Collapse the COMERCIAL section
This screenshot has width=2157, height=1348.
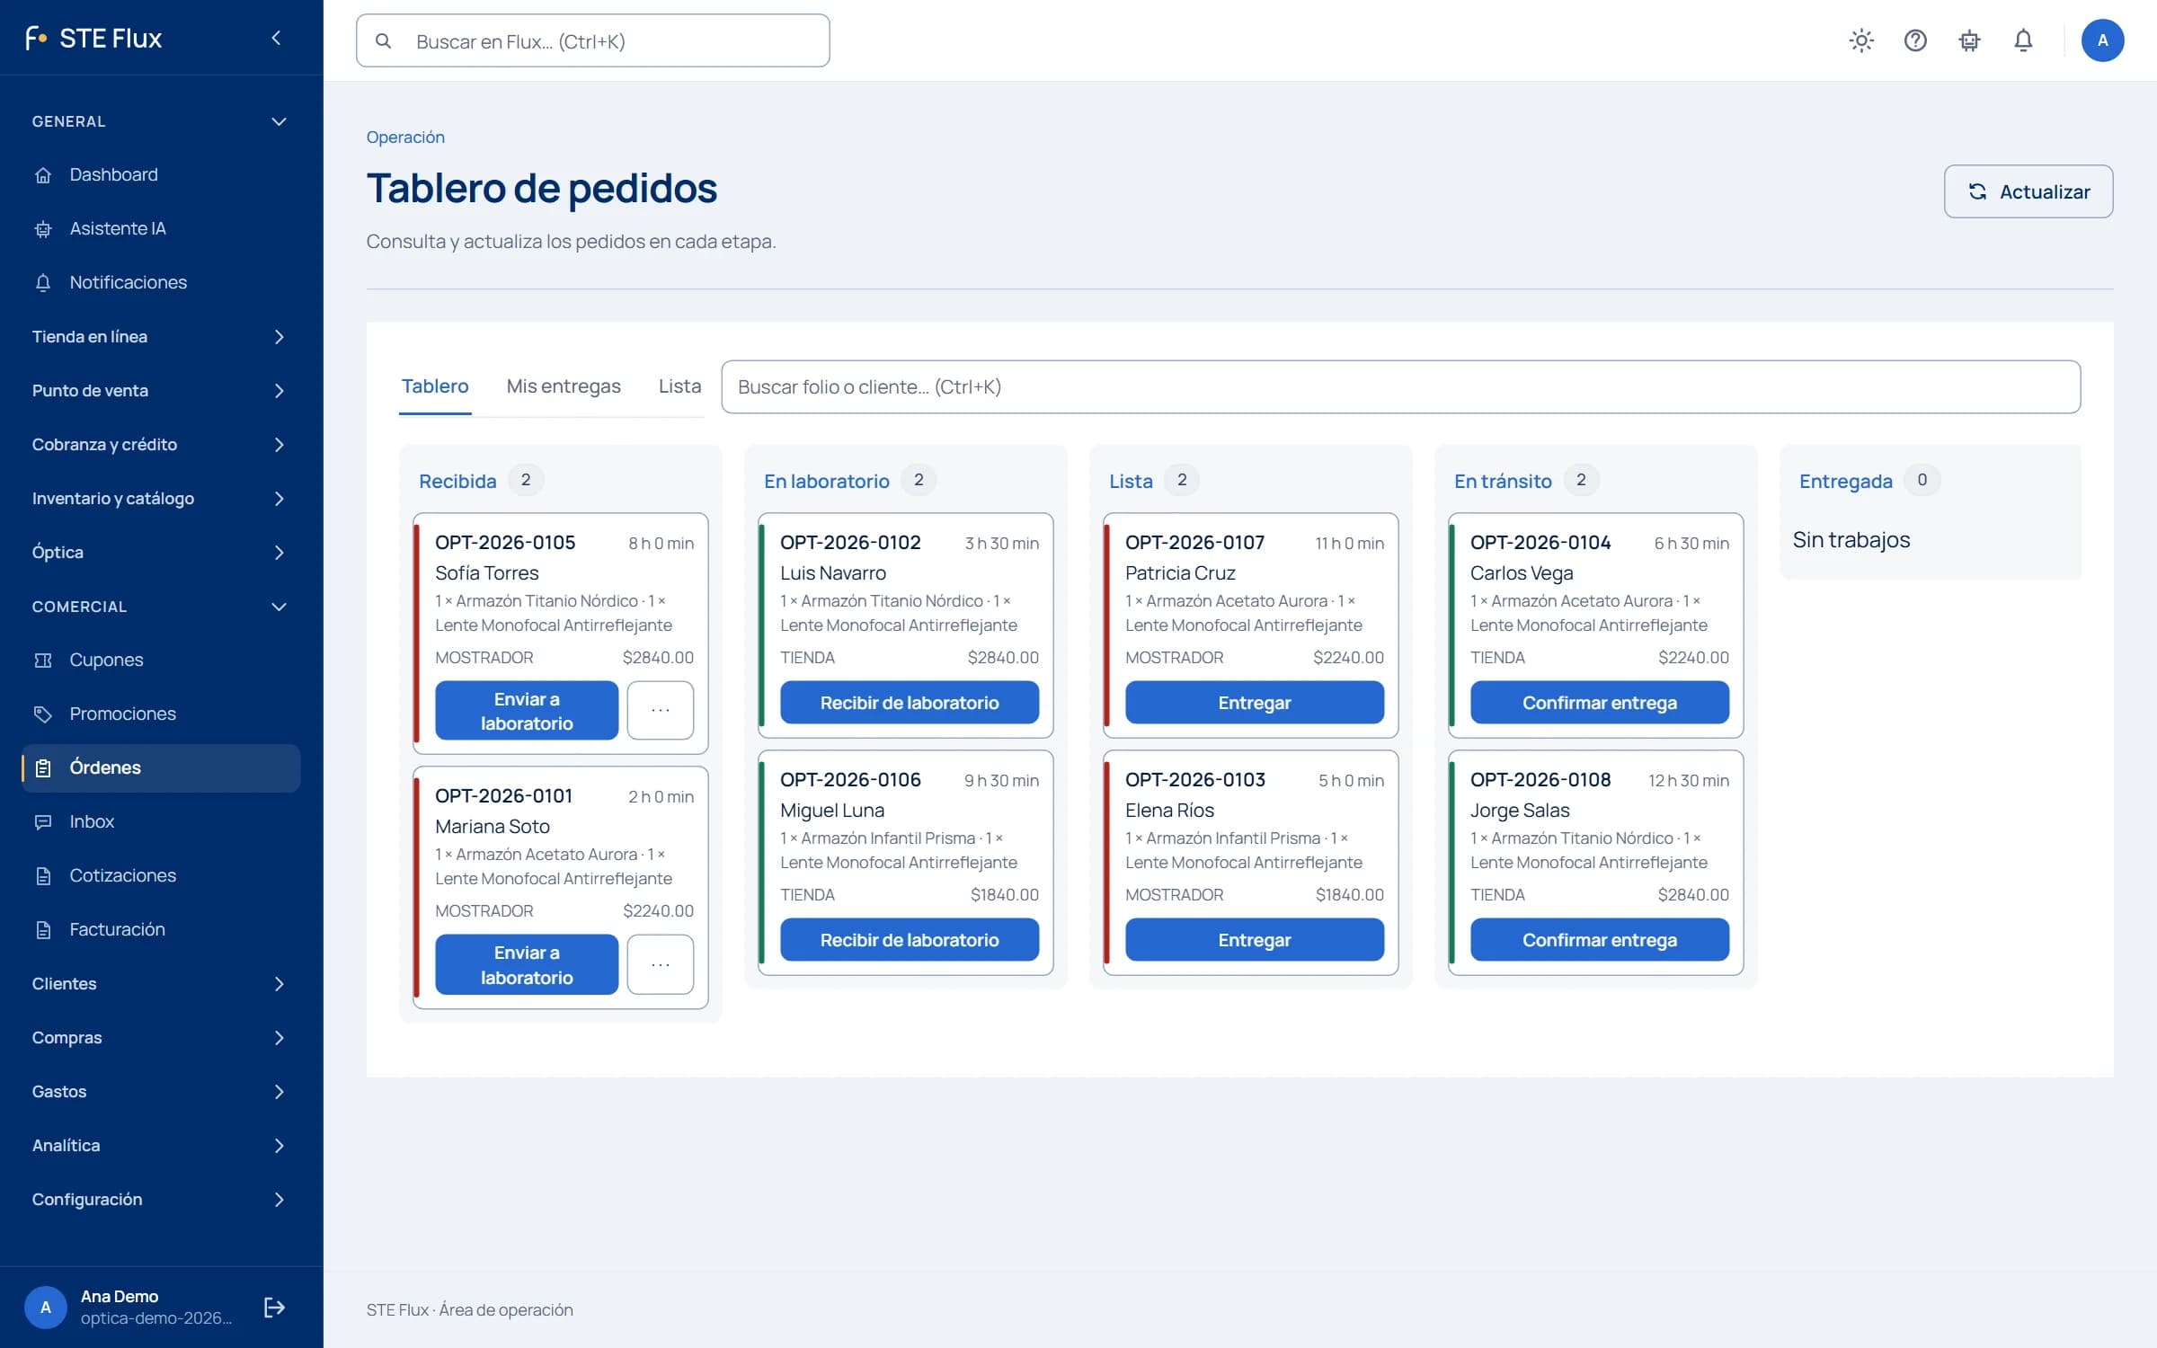coord(161,607)
